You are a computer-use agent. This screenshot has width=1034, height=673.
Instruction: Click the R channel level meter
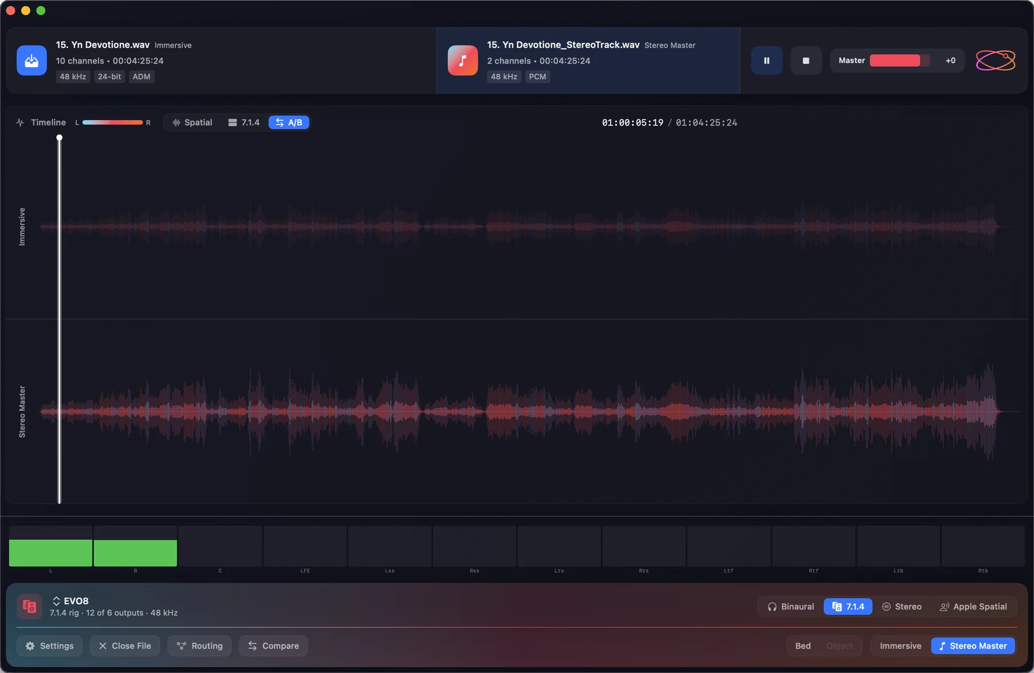136,546
